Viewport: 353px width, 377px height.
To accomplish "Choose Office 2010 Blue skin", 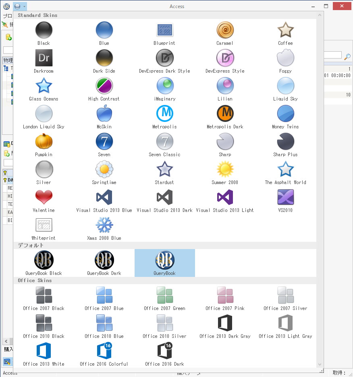I will (104, 326).
